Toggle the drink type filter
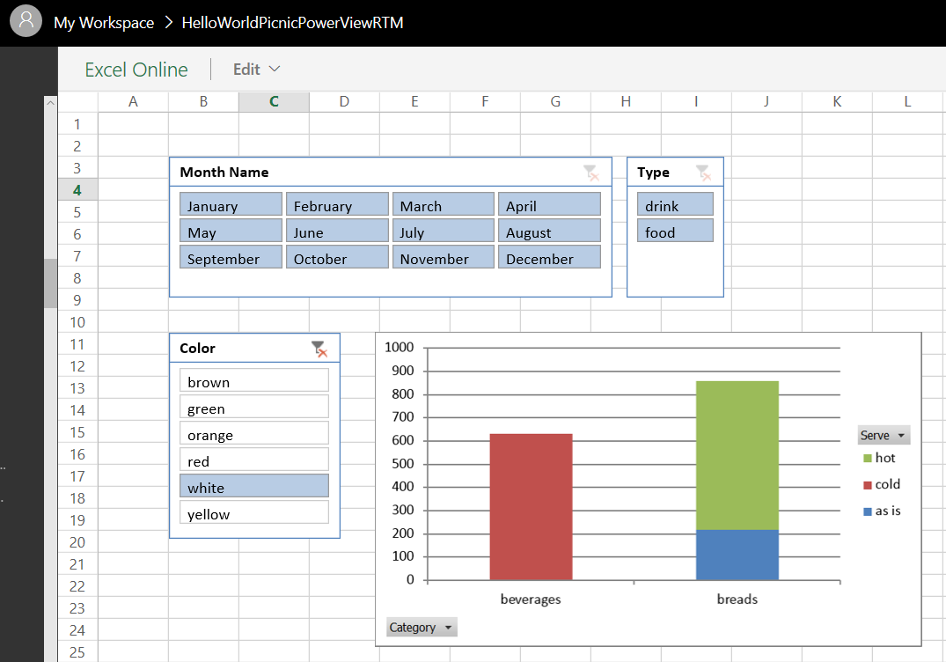Viewport: 946px width, 662px height. click(675, 204)
